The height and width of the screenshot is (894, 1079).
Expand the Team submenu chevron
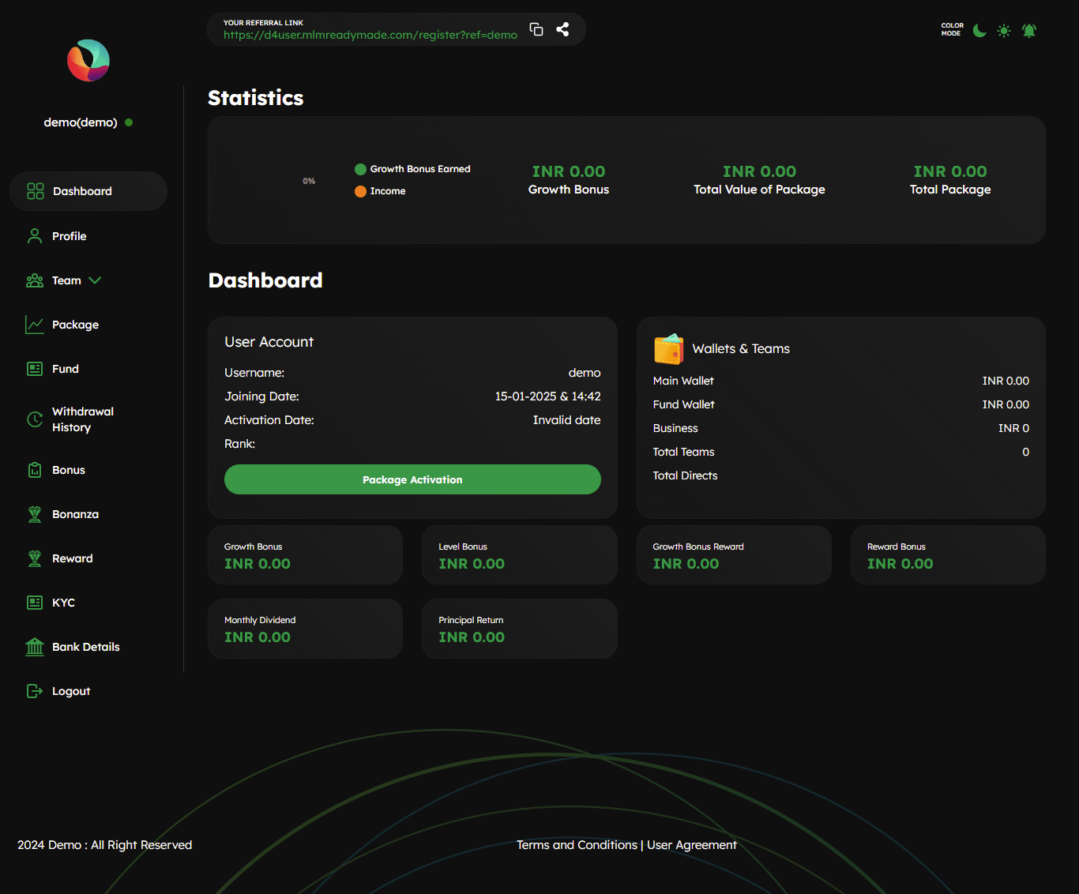click(x=95, y=280)
